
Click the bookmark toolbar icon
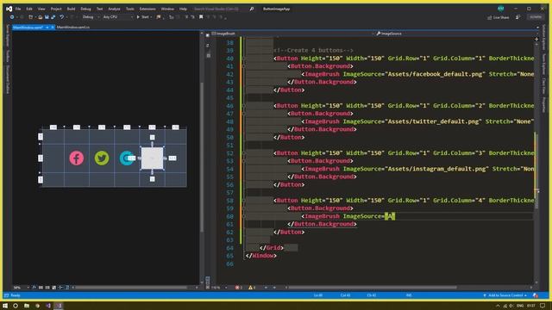pyautogui.click(x=201, y=17)
